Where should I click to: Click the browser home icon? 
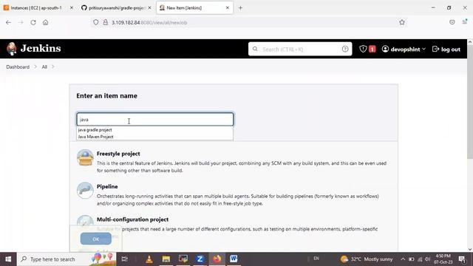click(x=46, y=23)
